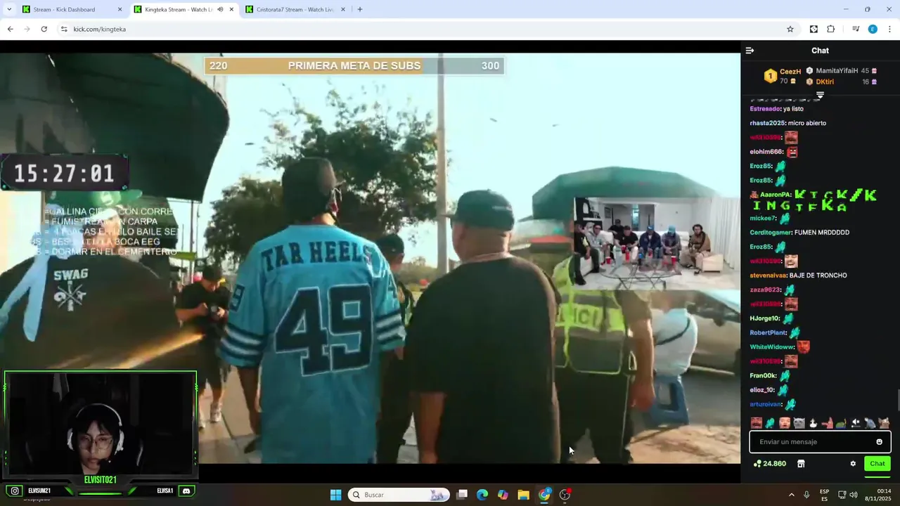Screen dimensions: 900x506
Task: Open Windows Start menu
Action: (335, 495)
